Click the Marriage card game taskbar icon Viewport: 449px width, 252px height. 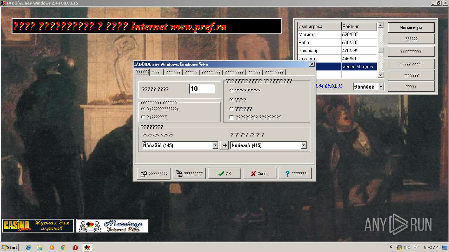(x=87, y=247)
